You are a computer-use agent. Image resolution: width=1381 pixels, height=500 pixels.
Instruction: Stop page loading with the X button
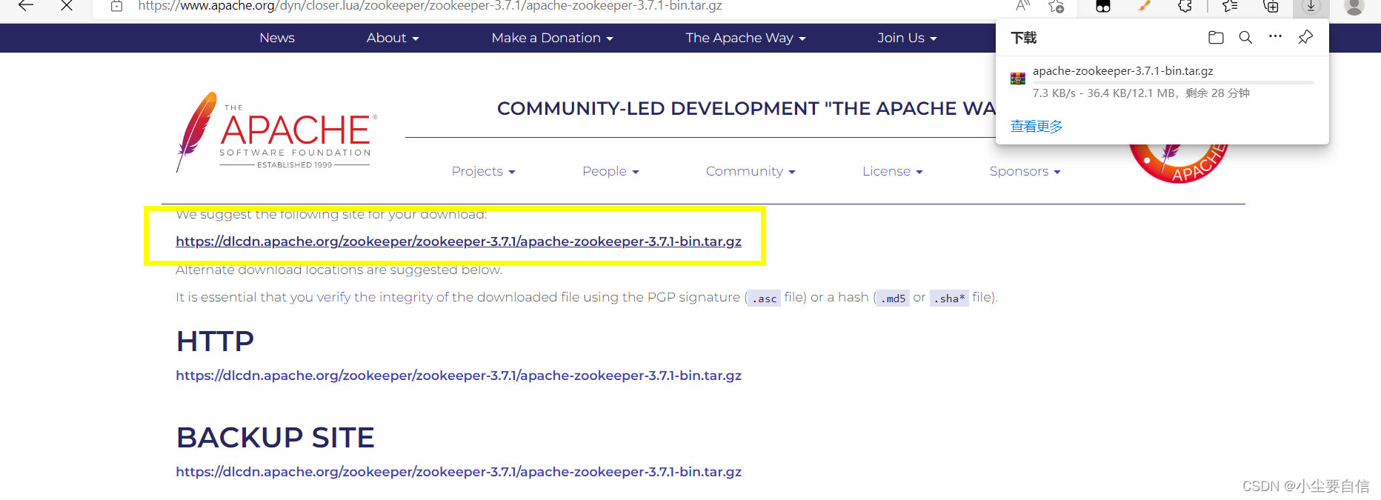[67, 5]
